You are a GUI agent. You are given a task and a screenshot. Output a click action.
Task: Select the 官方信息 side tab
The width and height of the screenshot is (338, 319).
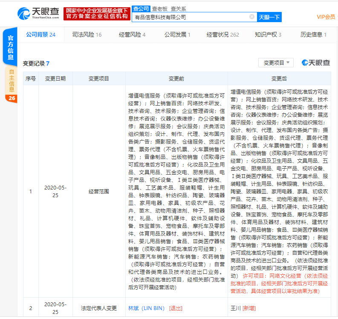point(11,47)
